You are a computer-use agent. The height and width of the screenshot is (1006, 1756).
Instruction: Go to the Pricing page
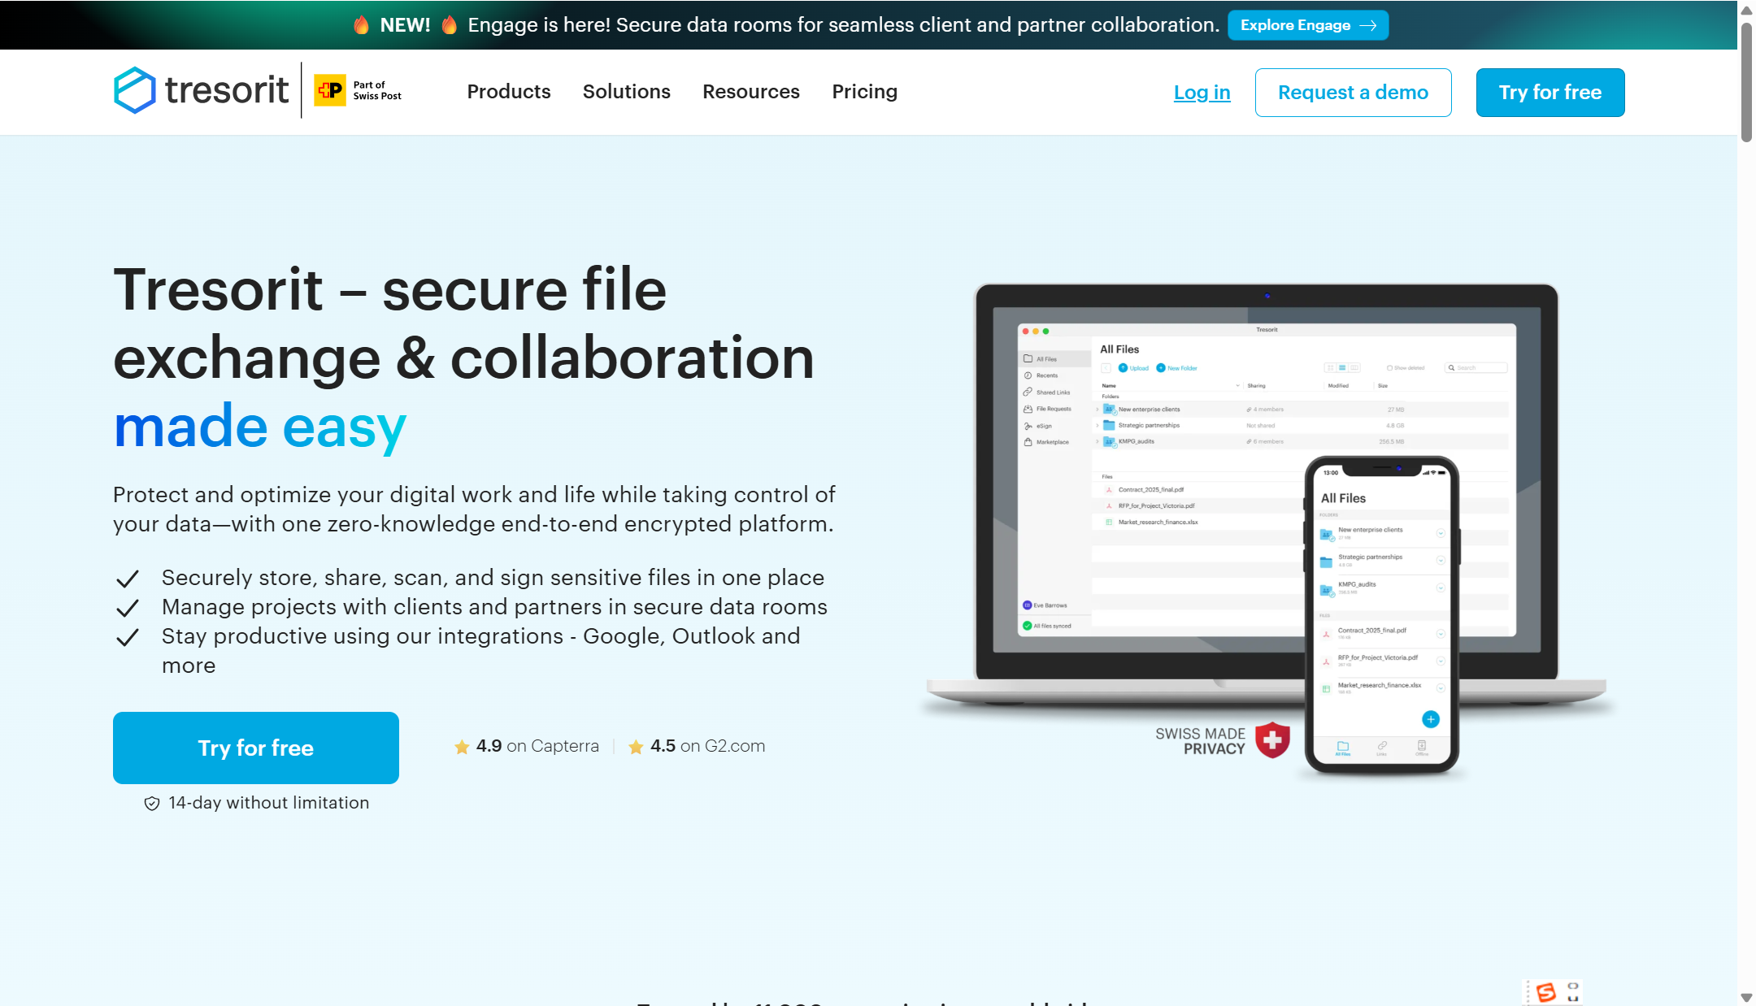(864, 92)
